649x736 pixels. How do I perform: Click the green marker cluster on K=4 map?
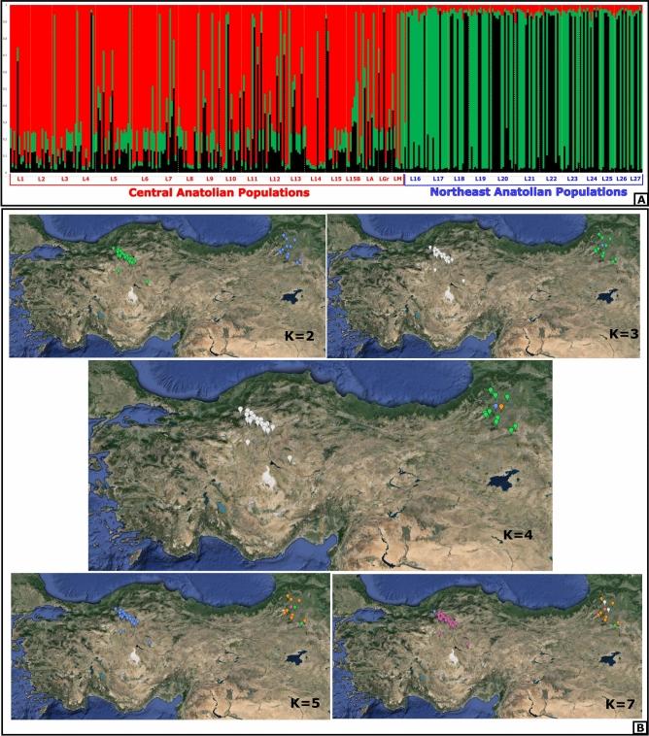tap(497, 410)
